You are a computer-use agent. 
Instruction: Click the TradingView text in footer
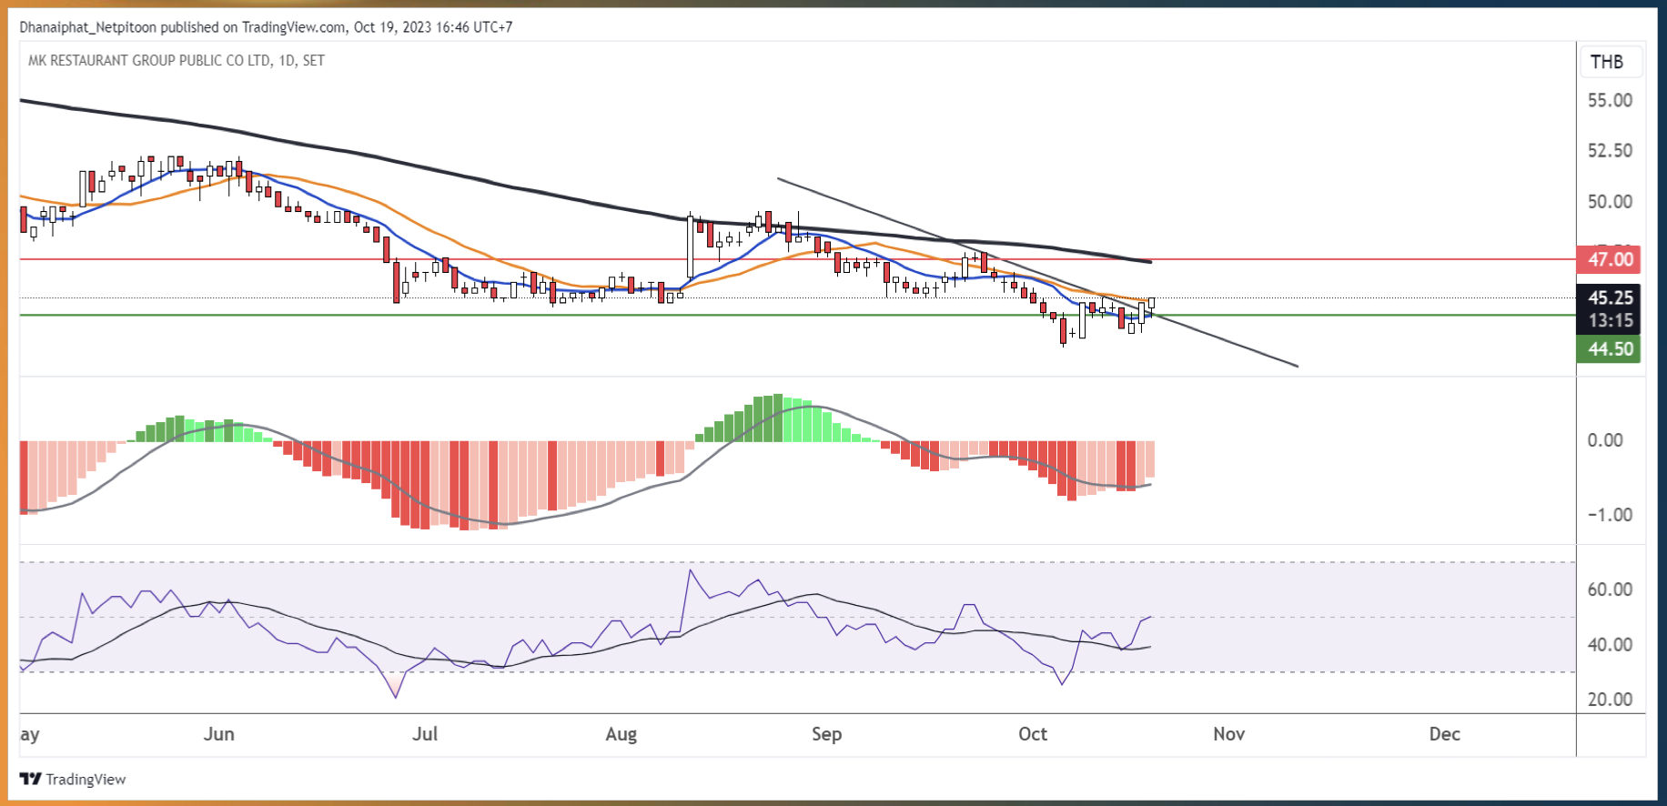86,780
